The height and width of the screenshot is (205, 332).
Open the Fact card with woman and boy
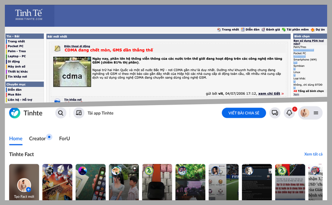124,182
